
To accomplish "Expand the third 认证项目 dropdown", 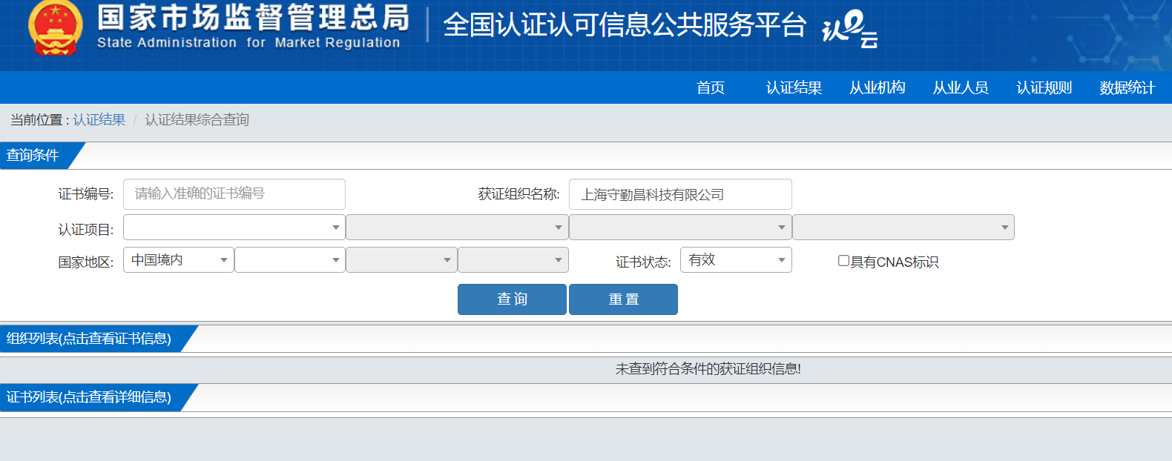I will tap(680, 228).
